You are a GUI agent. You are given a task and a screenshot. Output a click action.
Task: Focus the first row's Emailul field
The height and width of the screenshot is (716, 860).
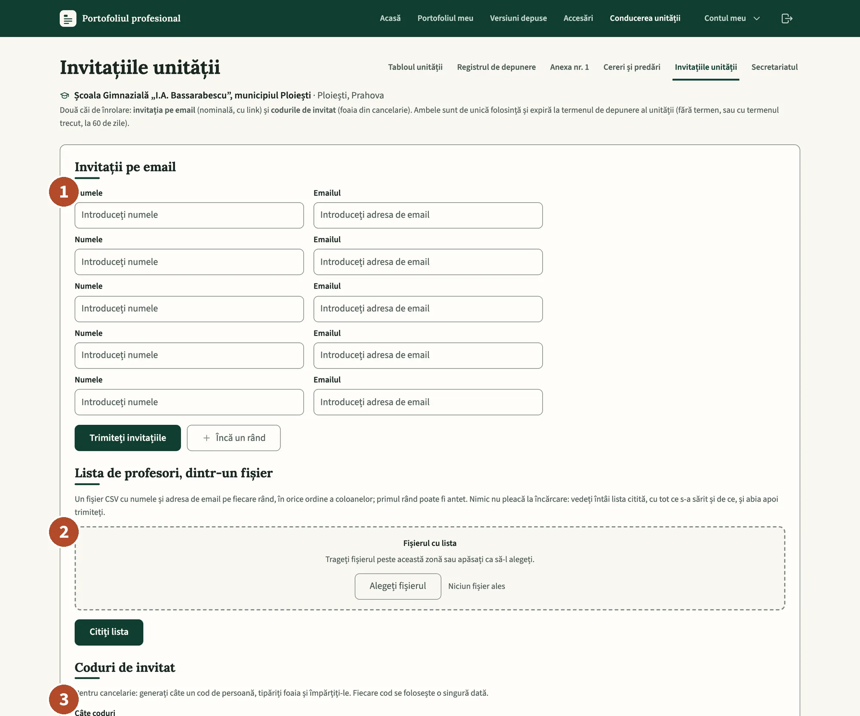(428, 215)
